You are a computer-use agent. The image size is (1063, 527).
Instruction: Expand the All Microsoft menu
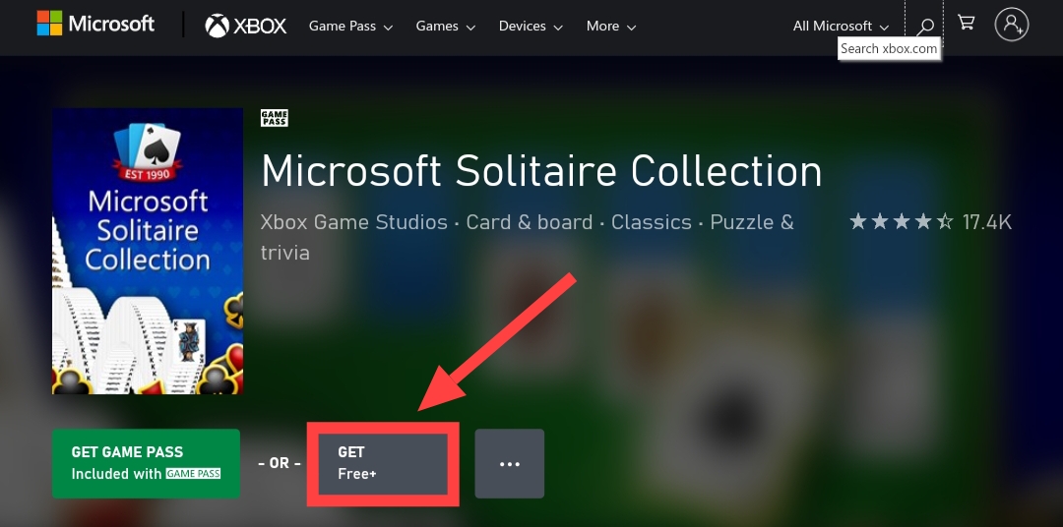(x=841, y=27)
